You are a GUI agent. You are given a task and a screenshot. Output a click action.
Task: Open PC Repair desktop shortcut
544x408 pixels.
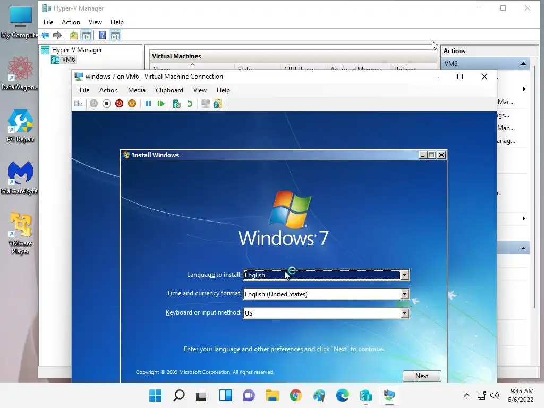click(x=20, y=126)
